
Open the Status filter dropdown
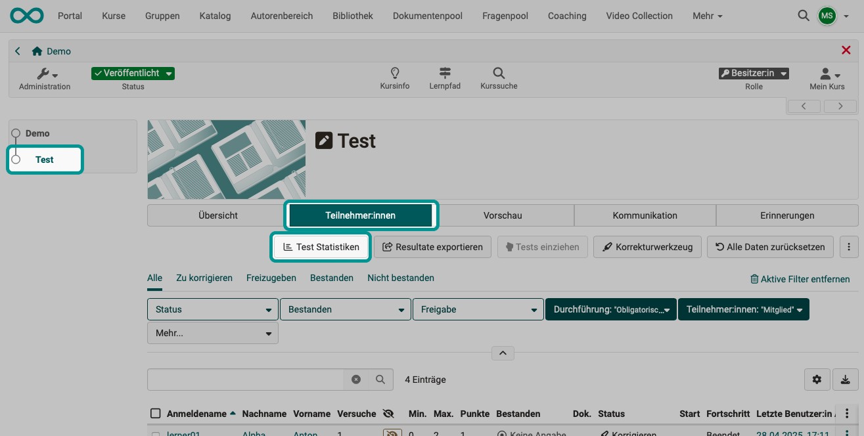[212, 309]
